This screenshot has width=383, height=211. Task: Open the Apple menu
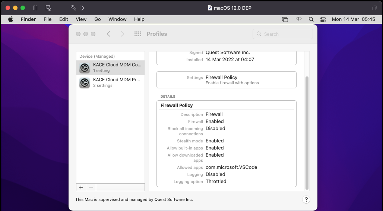coord(10,19)
